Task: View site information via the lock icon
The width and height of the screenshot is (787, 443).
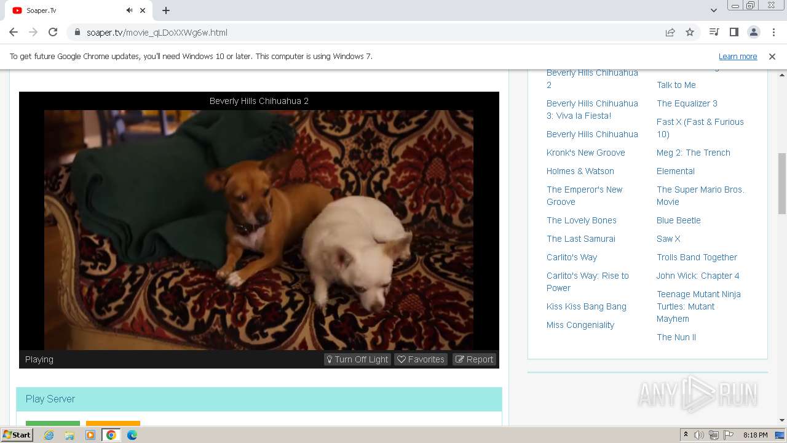Action: (77, 33)
